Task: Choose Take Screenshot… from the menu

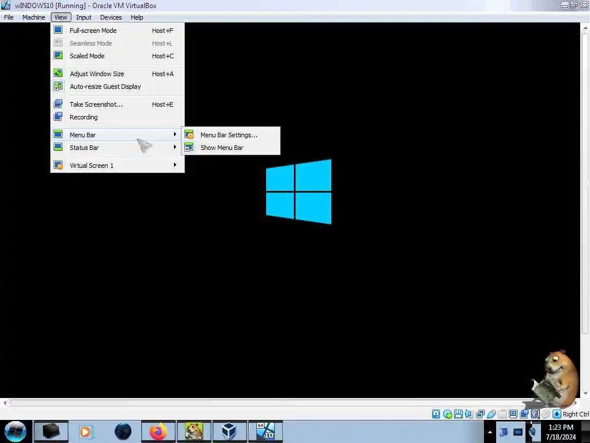Action: (118, 104)
